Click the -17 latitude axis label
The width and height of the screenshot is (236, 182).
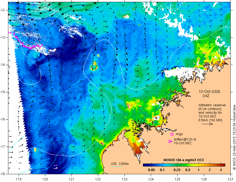click(2, 147)
